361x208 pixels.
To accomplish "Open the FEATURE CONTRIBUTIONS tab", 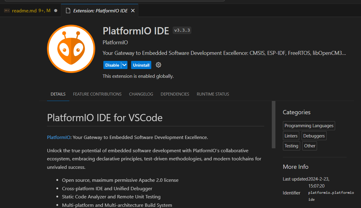I will (97, 94).
